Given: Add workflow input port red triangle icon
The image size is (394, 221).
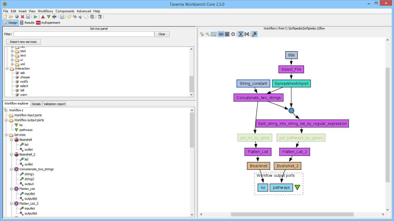Looking at the screenshot, I should tap(43, 17).
